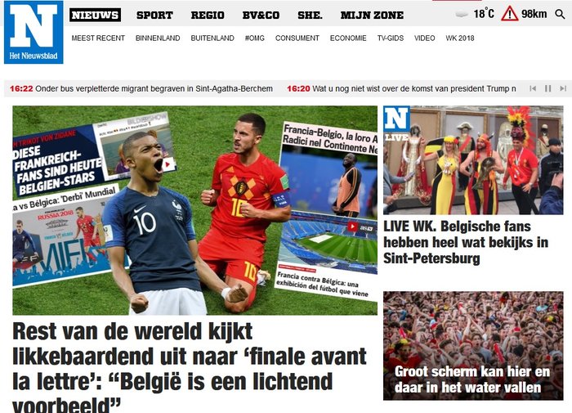Screen dimensions: 572x413
Task: Open the search magnifier icon
Action: [x=560, y=15]
